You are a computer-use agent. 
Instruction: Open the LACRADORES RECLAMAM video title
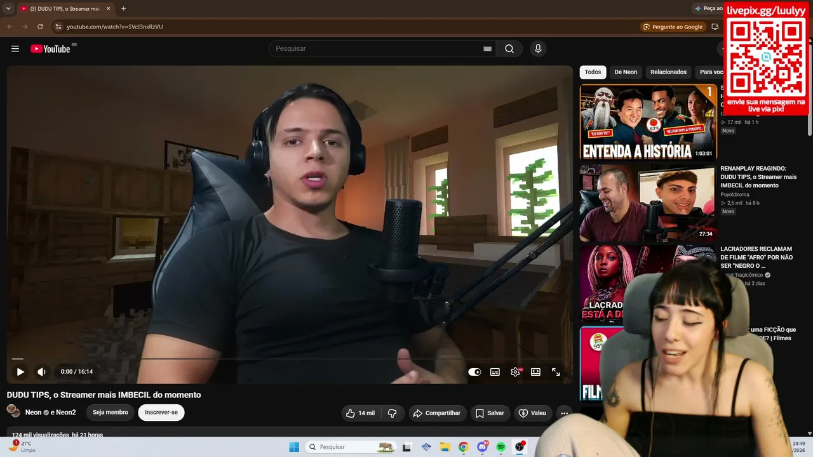click(756, 257)
